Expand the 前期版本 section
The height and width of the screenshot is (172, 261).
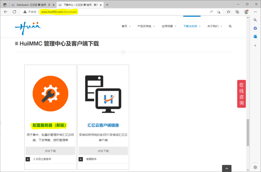tap(81, 159)
